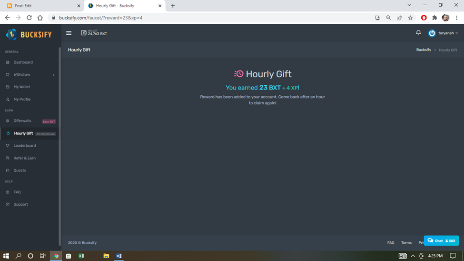
Task: Click the Dashboard sidebar icon
Action: [8, 62]
